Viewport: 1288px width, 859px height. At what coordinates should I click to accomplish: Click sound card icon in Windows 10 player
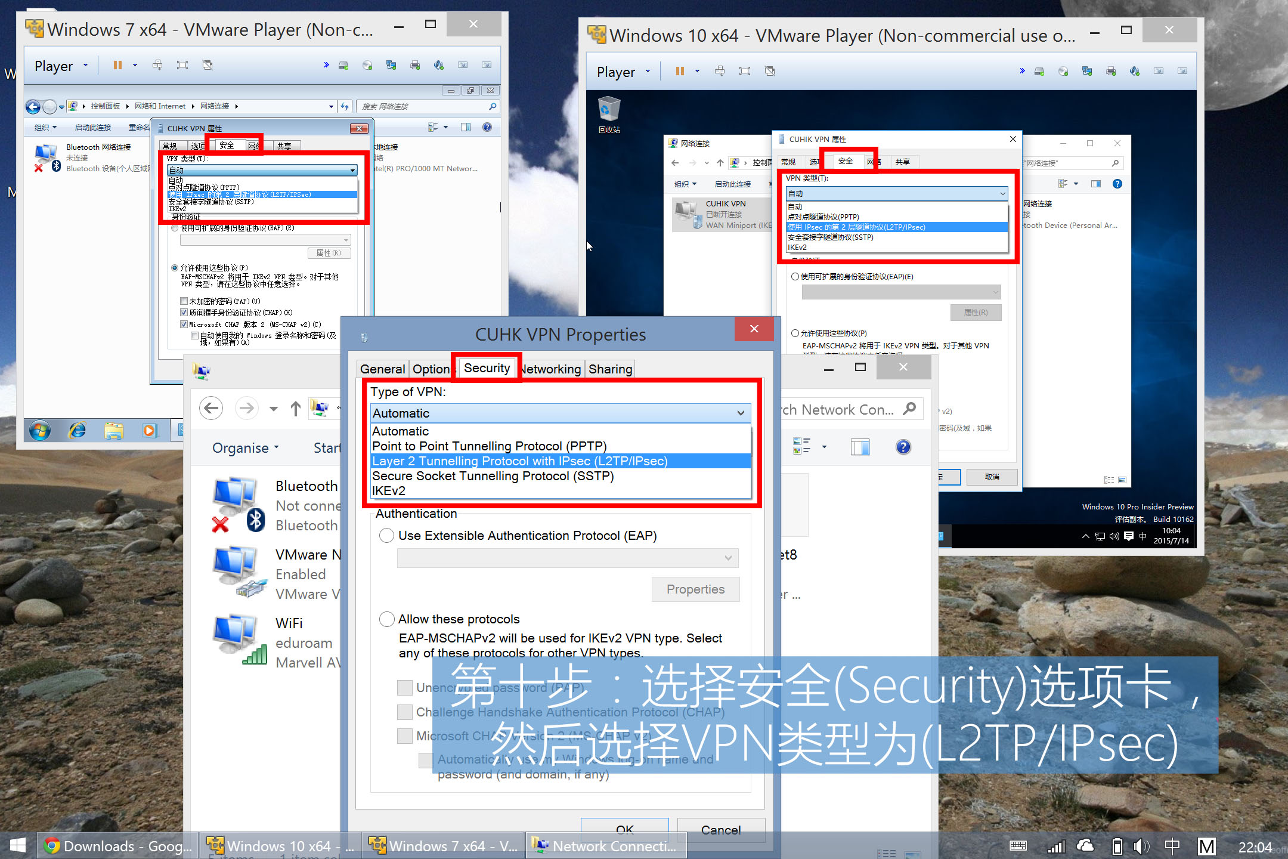point(1135,71)
